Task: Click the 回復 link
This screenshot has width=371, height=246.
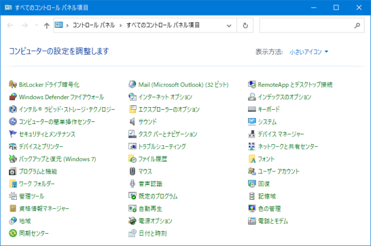Action: pyautogui.click(x=264, y=184)
